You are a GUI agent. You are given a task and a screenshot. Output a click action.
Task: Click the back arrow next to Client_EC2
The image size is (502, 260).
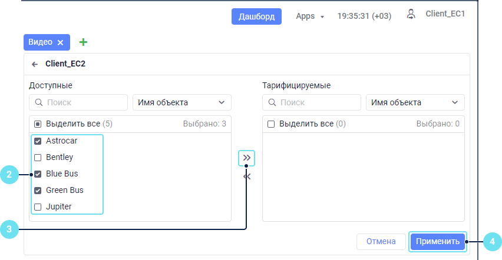coord(35,64)
